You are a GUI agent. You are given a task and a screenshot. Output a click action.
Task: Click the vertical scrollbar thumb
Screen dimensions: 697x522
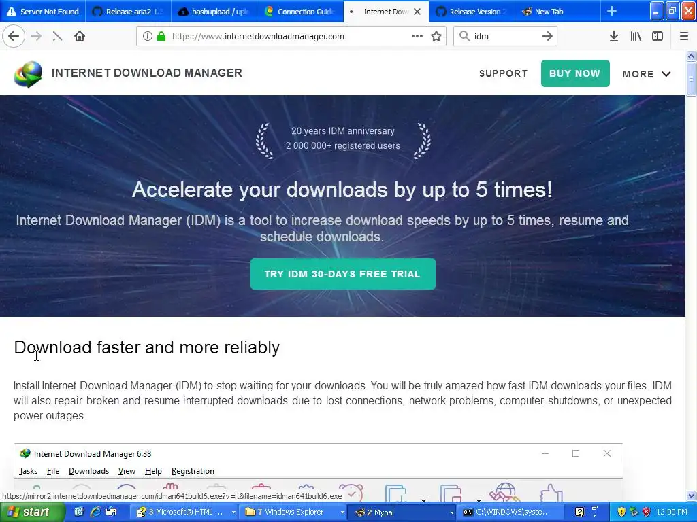tap(691, 79)
